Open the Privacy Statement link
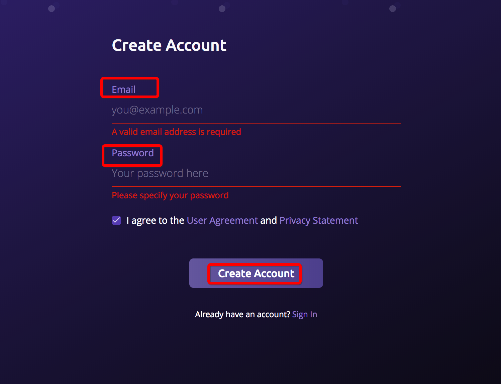Screen dimensions: 501x384 (318, 220)
